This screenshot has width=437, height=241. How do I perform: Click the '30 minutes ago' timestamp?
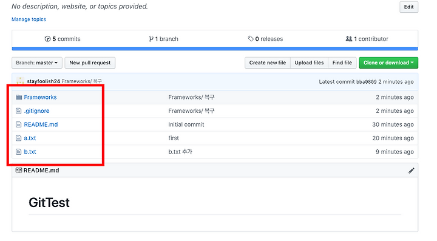point(393,124)
